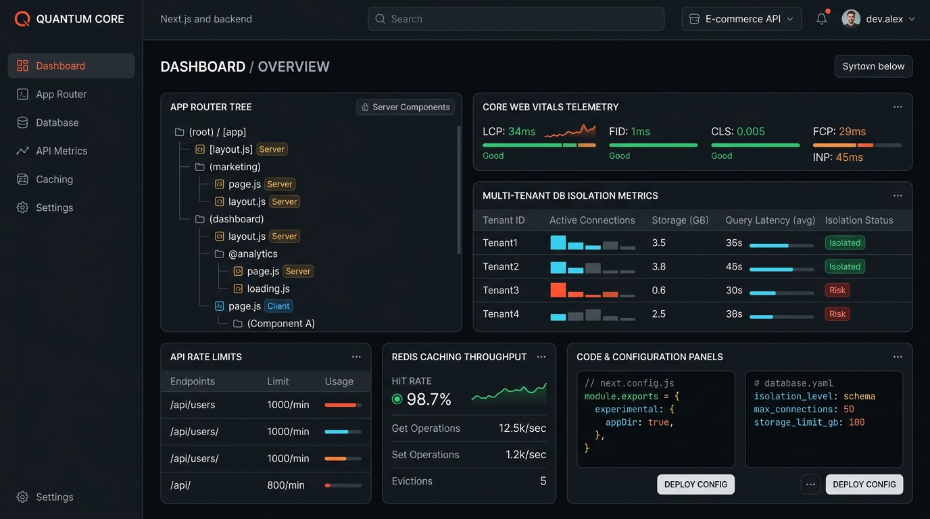Open the API Rate Limits options menu
Viewport: 930px width, 519px height.
[x=356, y=357]
